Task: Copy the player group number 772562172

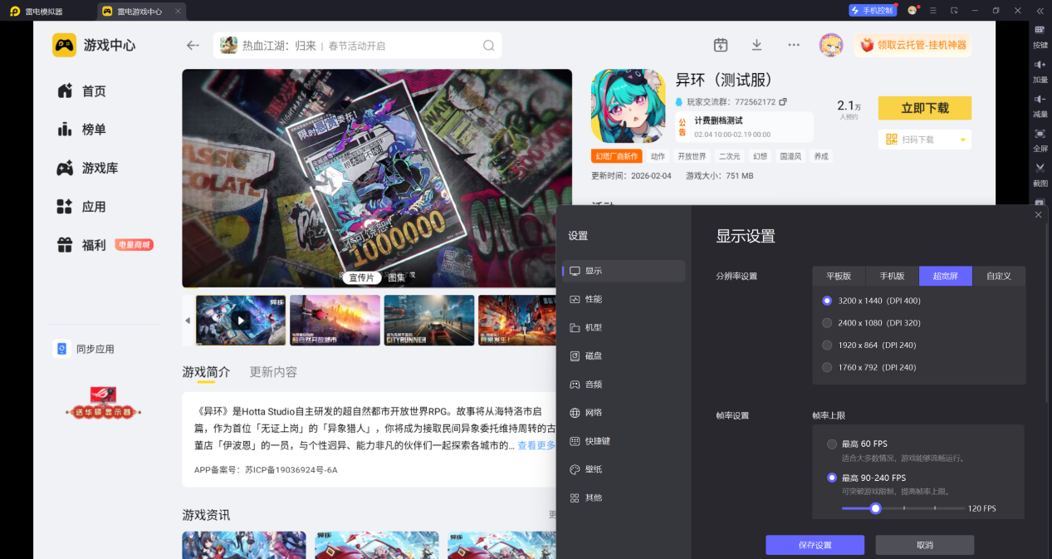Action: 783,102
